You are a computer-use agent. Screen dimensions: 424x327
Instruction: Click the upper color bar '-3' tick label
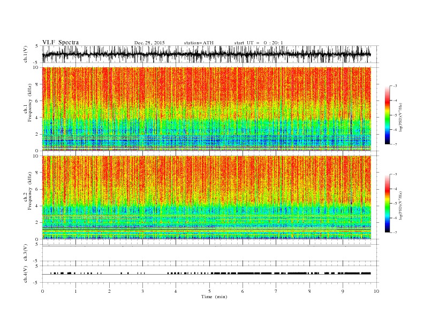tap(395, 86)
